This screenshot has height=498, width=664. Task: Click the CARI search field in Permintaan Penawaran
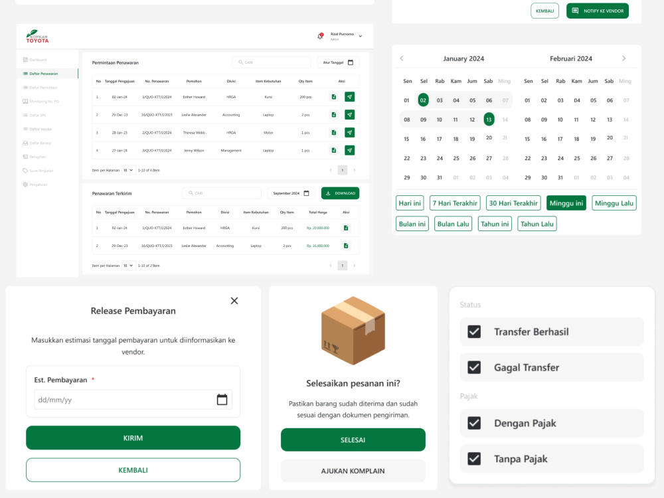272,62
